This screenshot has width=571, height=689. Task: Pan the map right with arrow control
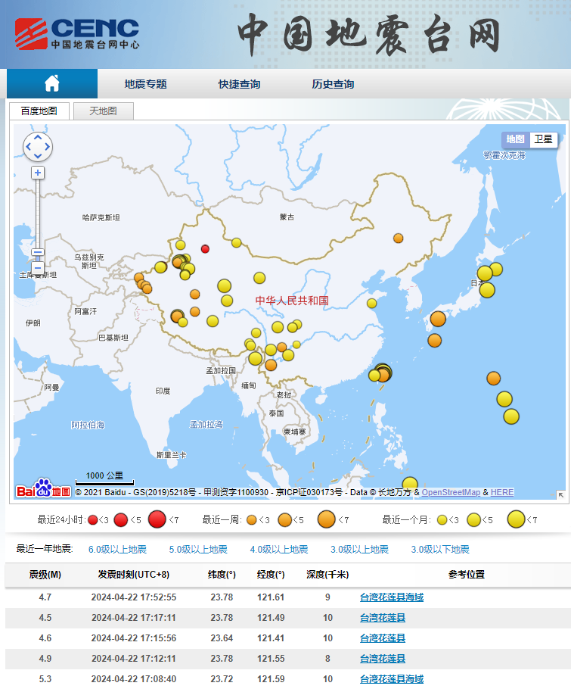(48, 147)
